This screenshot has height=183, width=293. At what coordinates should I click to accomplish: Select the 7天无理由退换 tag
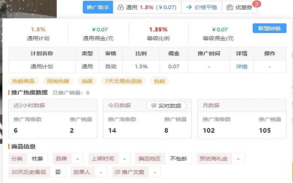(123, 81)
